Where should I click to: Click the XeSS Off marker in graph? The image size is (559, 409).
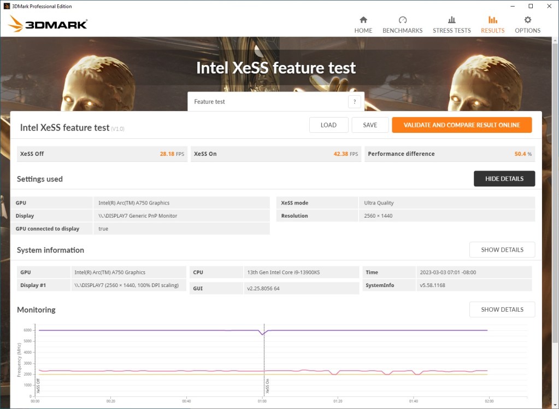[38, 386]
